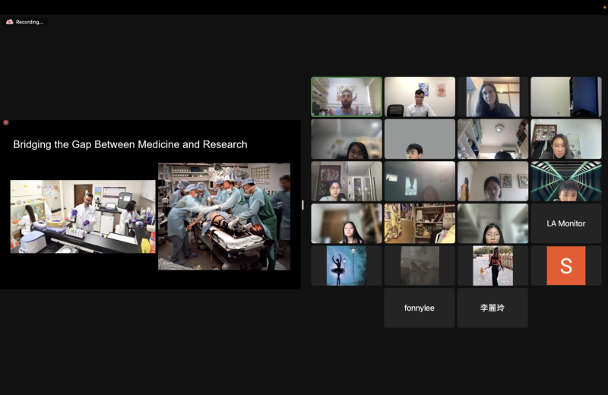The image size is (608, 395).
Task: Click the "Recording..." status text
Action: (30, 22)
